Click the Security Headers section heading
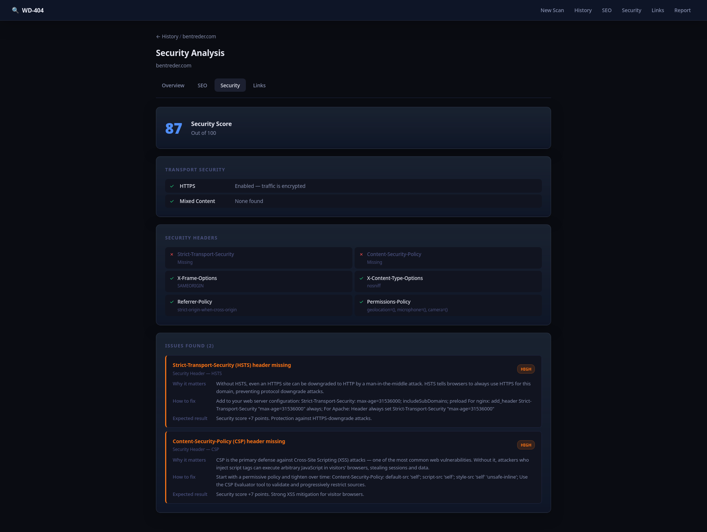 [191, 238]
